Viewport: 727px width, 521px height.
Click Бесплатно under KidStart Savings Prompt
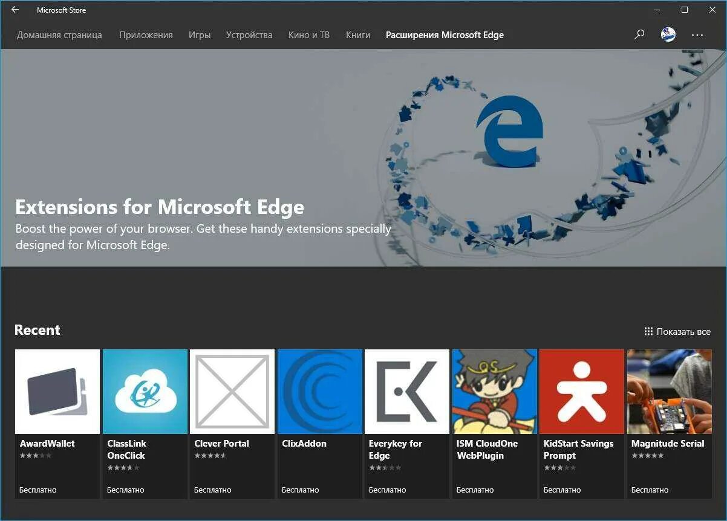click(x=562, y=490)
